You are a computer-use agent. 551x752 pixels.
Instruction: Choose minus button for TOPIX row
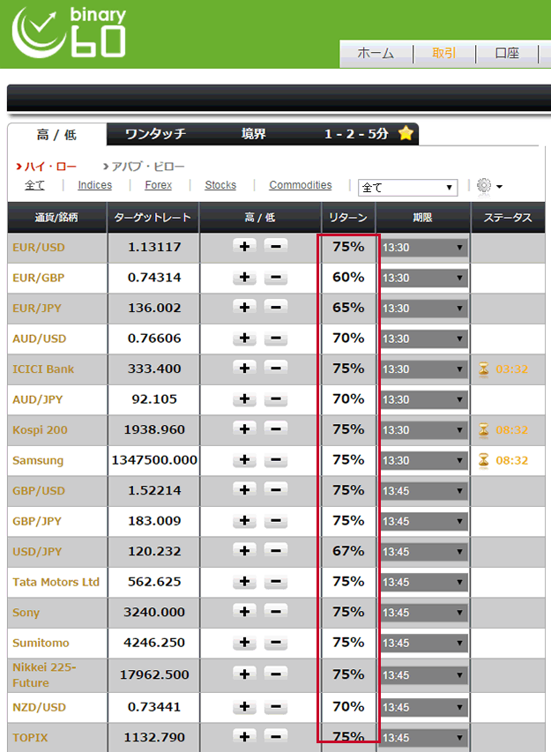[x=276, y=736]
